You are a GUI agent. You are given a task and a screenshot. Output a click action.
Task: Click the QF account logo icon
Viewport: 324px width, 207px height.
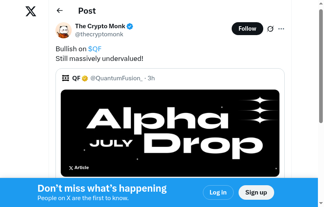click(66, 78)
